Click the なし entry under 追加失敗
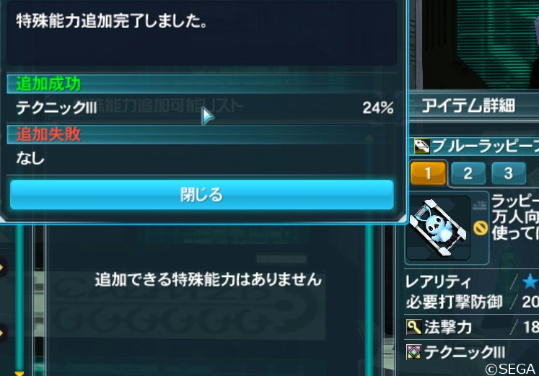This screenshot has width=539, height=376. pos(30,159)
